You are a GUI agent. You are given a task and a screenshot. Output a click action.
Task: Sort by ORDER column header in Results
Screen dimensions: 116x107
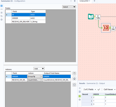[x=99, y=94]
